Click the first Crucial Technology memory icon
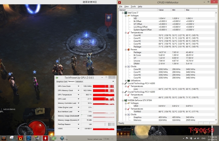 [126, 83]
